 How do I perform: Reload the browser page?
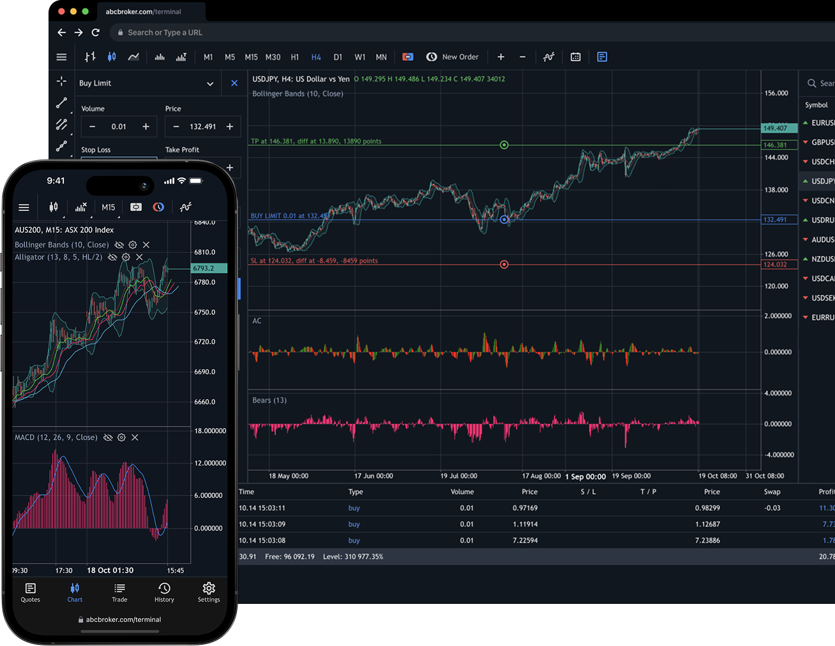pyautogui.click(x=96, y=33)
